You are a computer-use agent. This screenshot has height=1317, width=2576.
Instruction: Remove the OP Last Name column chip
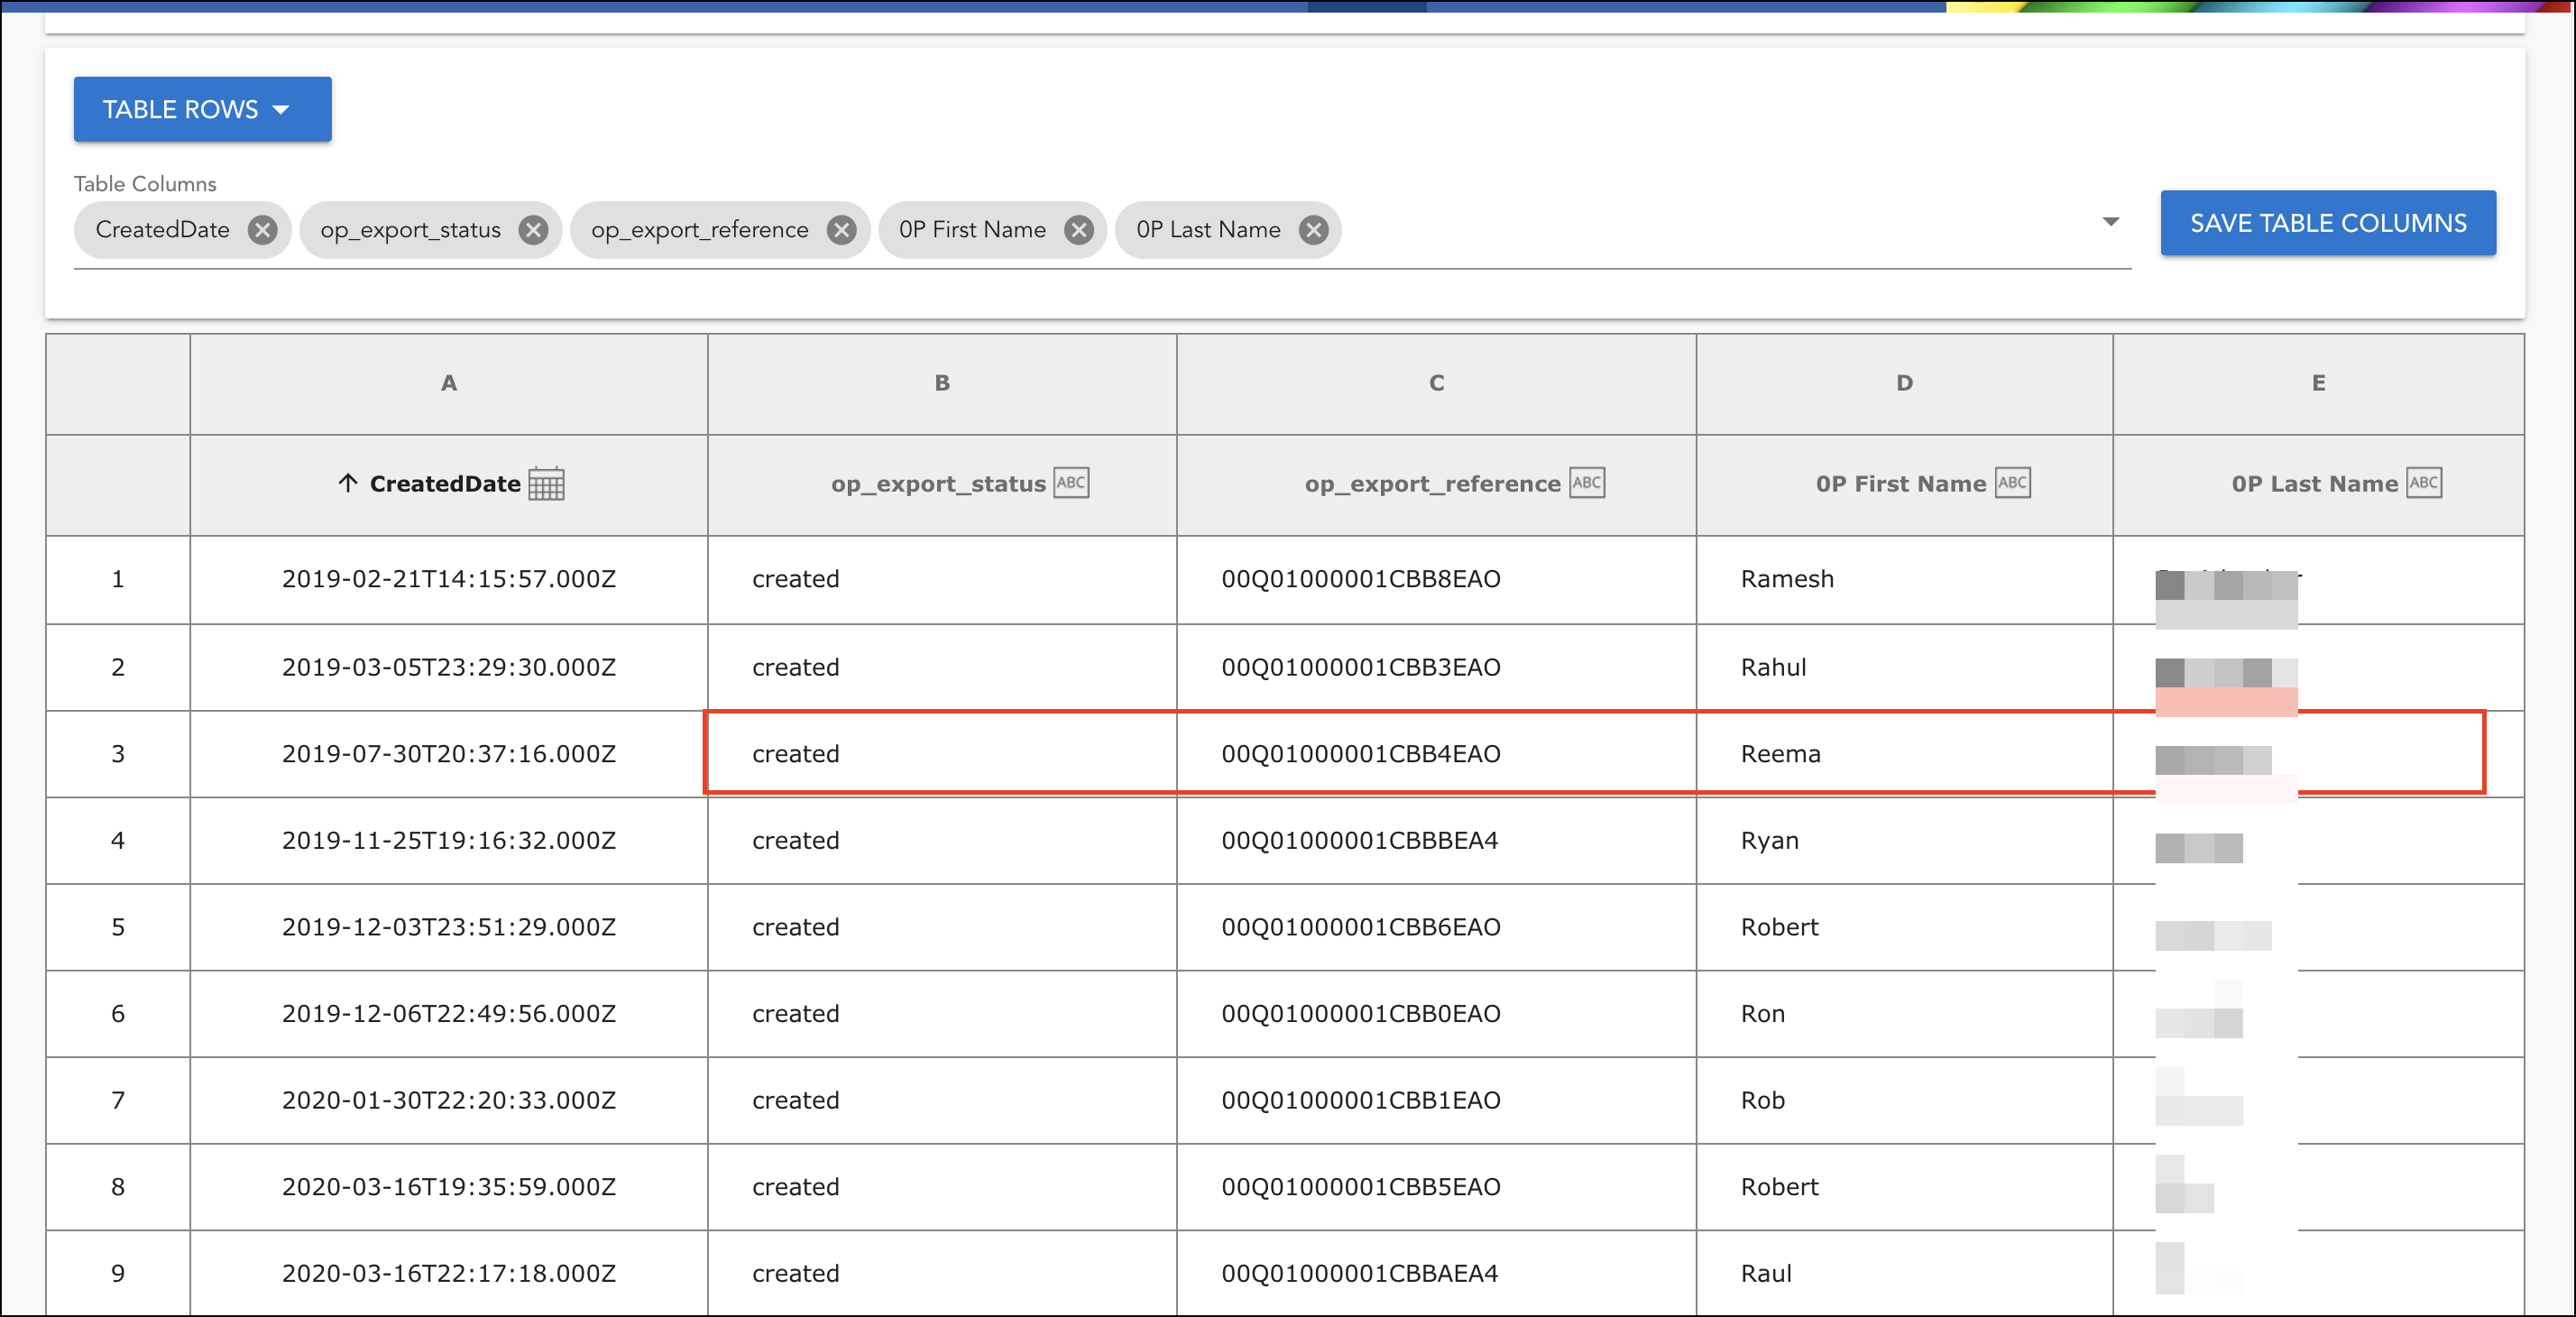point(1314,230)
